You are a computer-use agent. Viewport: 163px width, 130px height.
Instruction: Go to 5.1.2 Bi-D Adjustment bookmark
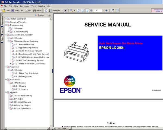point(23,76)
